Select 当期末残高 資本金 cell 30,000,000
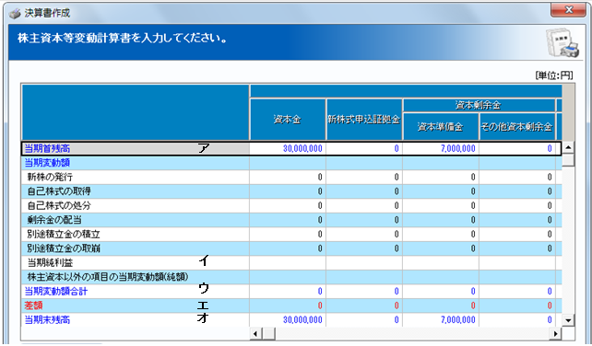The width and height of the screenshot is (592, 346). (288, 320)
